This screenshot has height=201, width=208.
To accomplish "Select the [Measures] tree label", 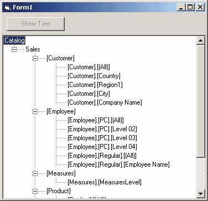I will pos(61,173).
